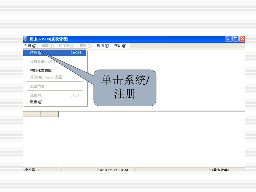Open the 系统(S) menu
Viewport: 256px width, 192px height.
point(30,46)
